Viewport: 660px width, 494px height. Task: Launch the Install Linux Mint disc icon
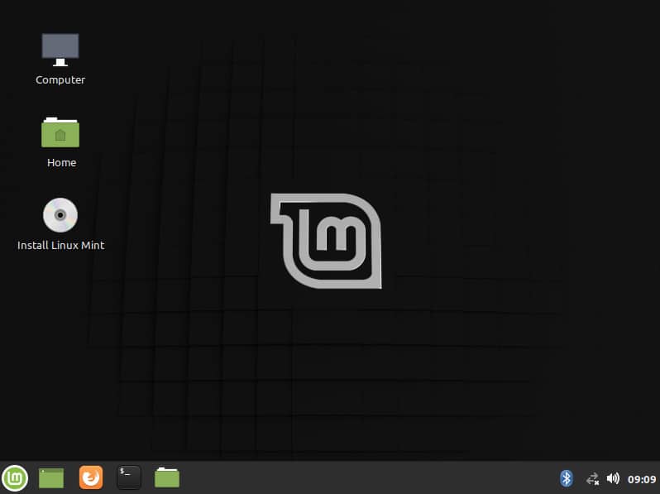click(60, 215)
